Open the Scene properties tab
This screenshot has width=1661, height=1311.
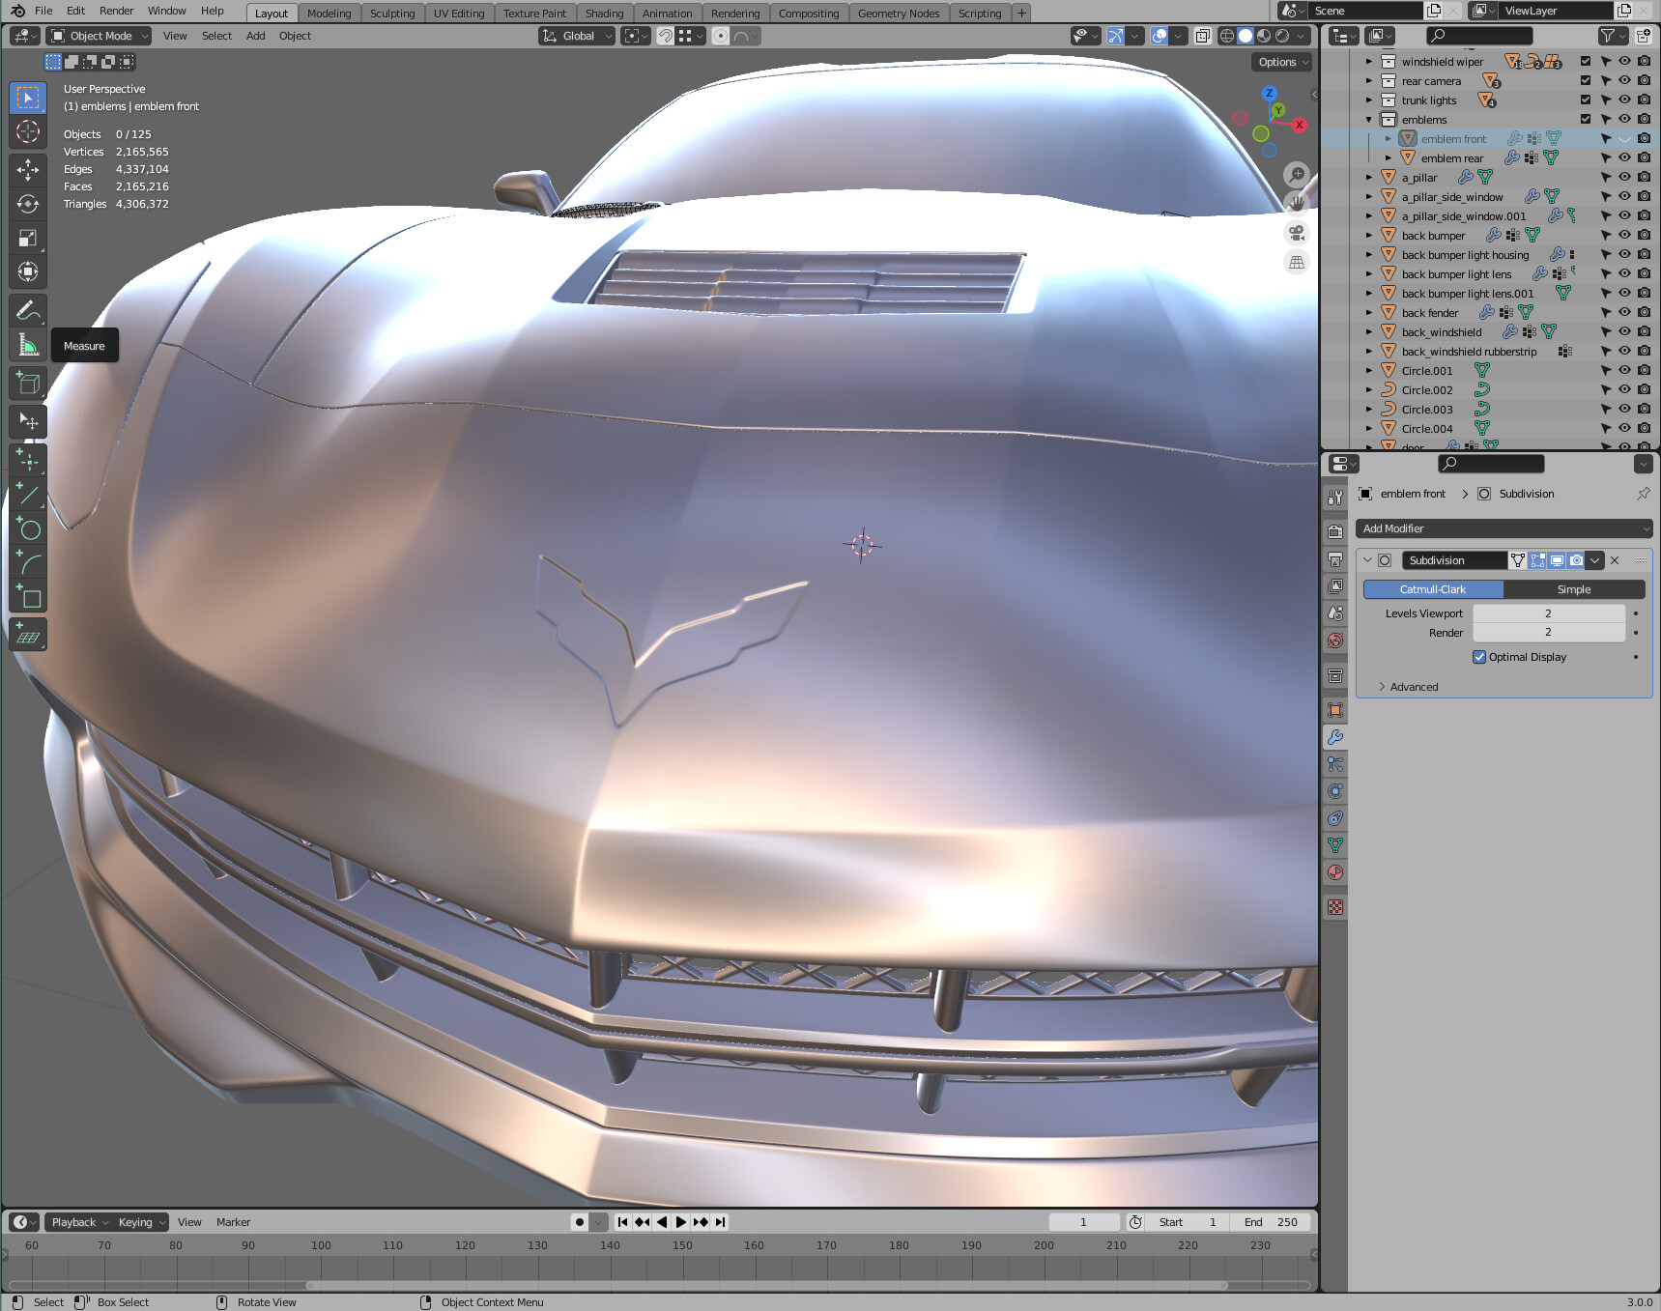1335,613
